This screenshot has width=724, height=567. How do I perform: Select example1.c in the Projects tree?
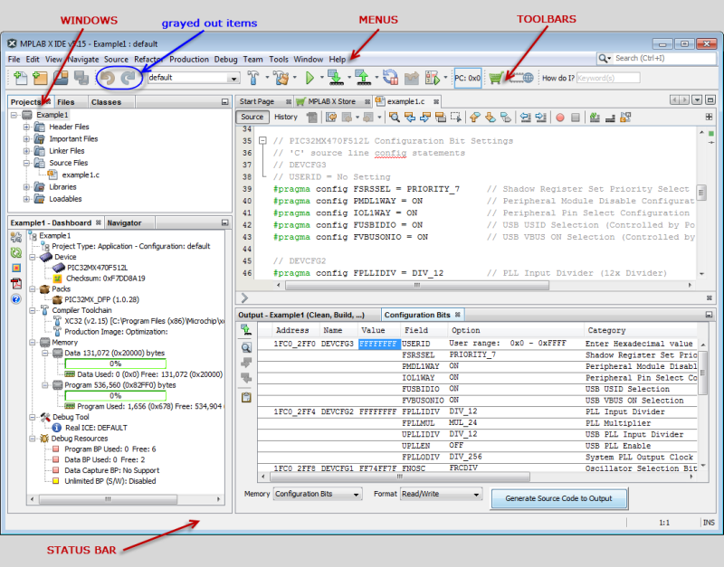click(80, 175)
